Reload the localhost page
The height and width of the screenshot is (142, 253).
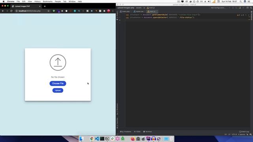[11, 11]
